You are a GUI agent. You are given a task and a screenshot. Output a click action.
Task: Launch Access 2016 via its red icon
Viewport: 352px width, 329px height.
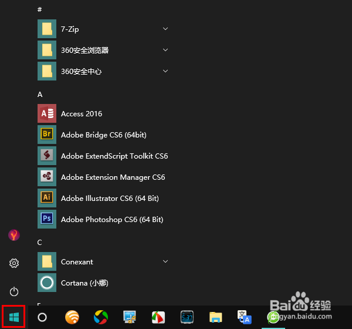[x=47, y=113]
